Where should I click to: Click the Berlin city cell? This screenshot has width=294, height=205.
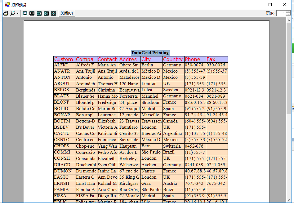pyautogui.click(x=151, y=65)
